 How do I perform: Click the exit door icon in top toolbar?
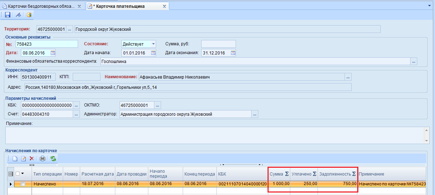(x=29, y=15)
